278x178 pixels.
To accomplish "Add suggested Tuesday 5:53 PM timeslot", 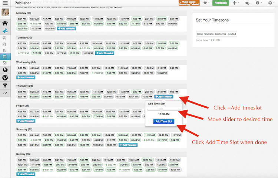I will [85, 48].
